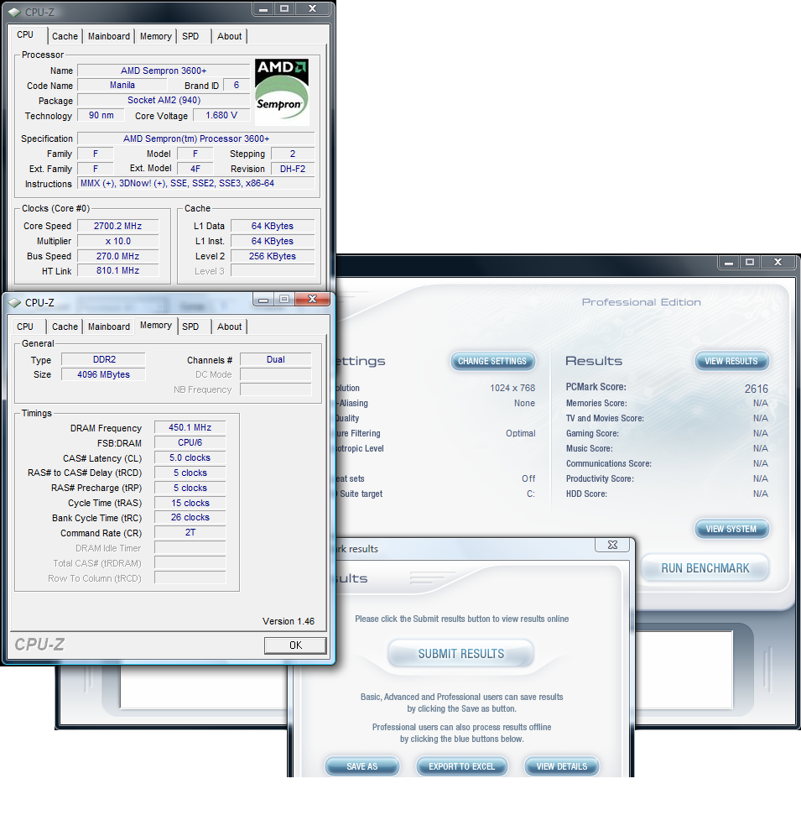Start the test with RUN BENCHMARK
Image resolution: width=801 pixels, height=836 pixels.
point(705,568)
